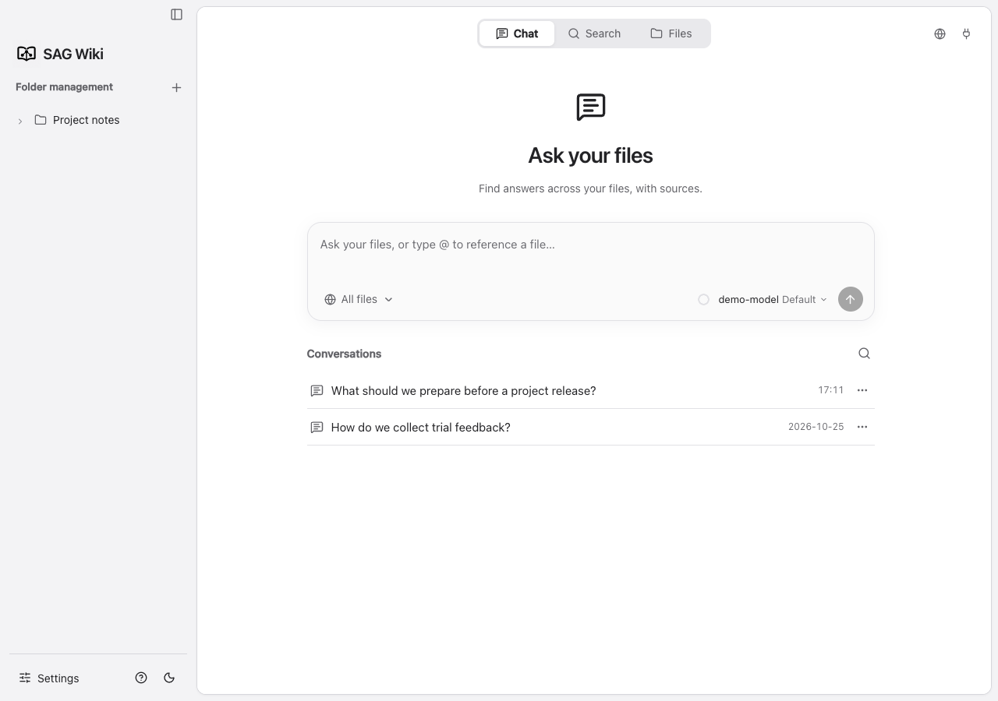998x701 pixels.
Task: Open the All files scope dropdown
Action: pos(359,299)
